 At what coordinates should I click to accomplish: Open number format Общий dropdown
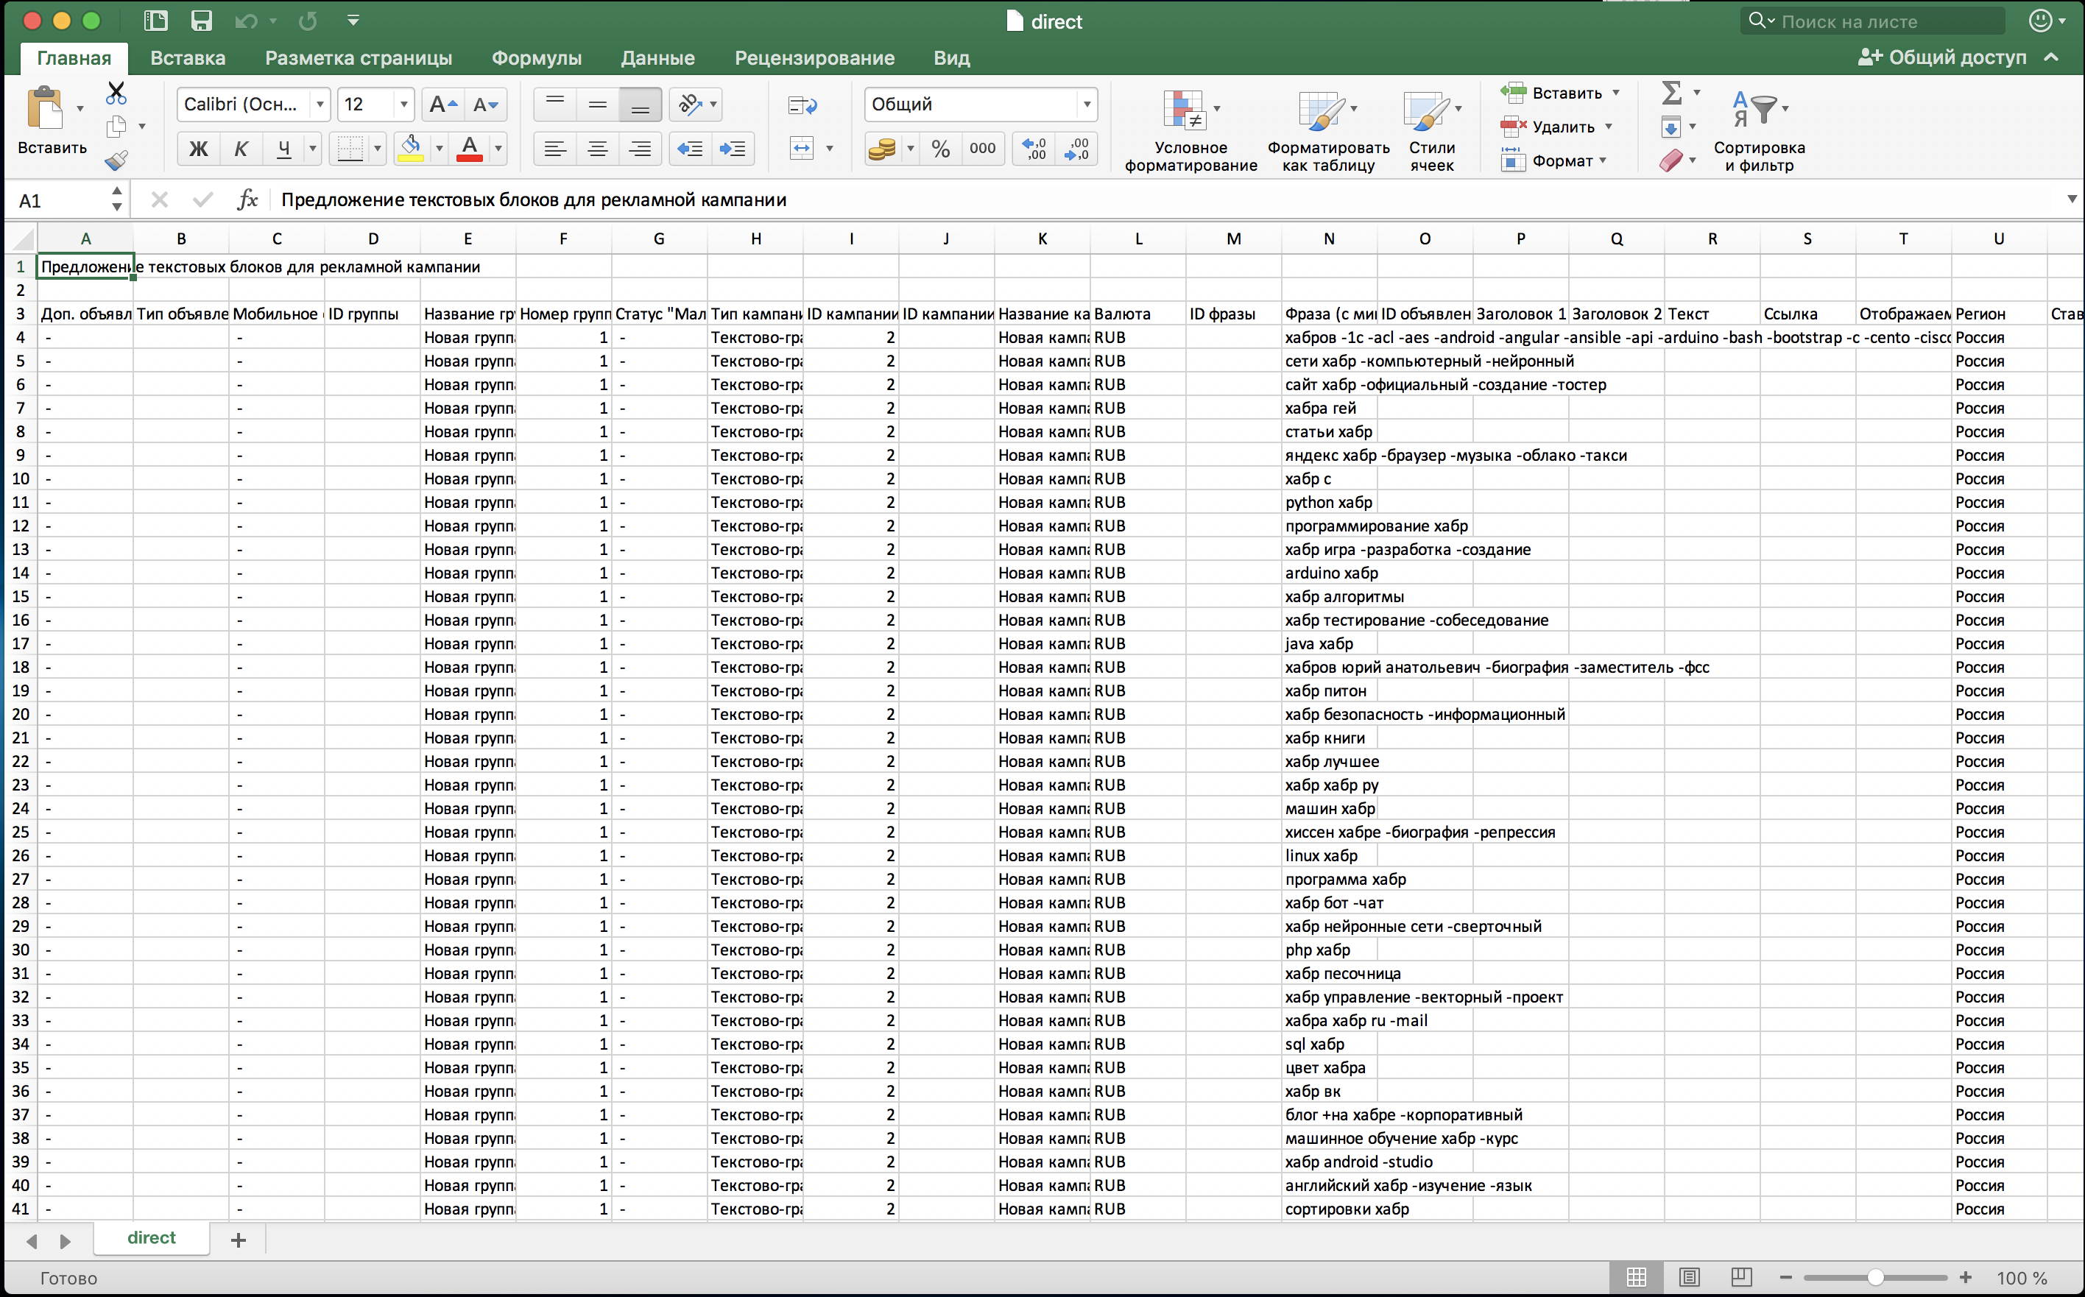(1086, 104)
